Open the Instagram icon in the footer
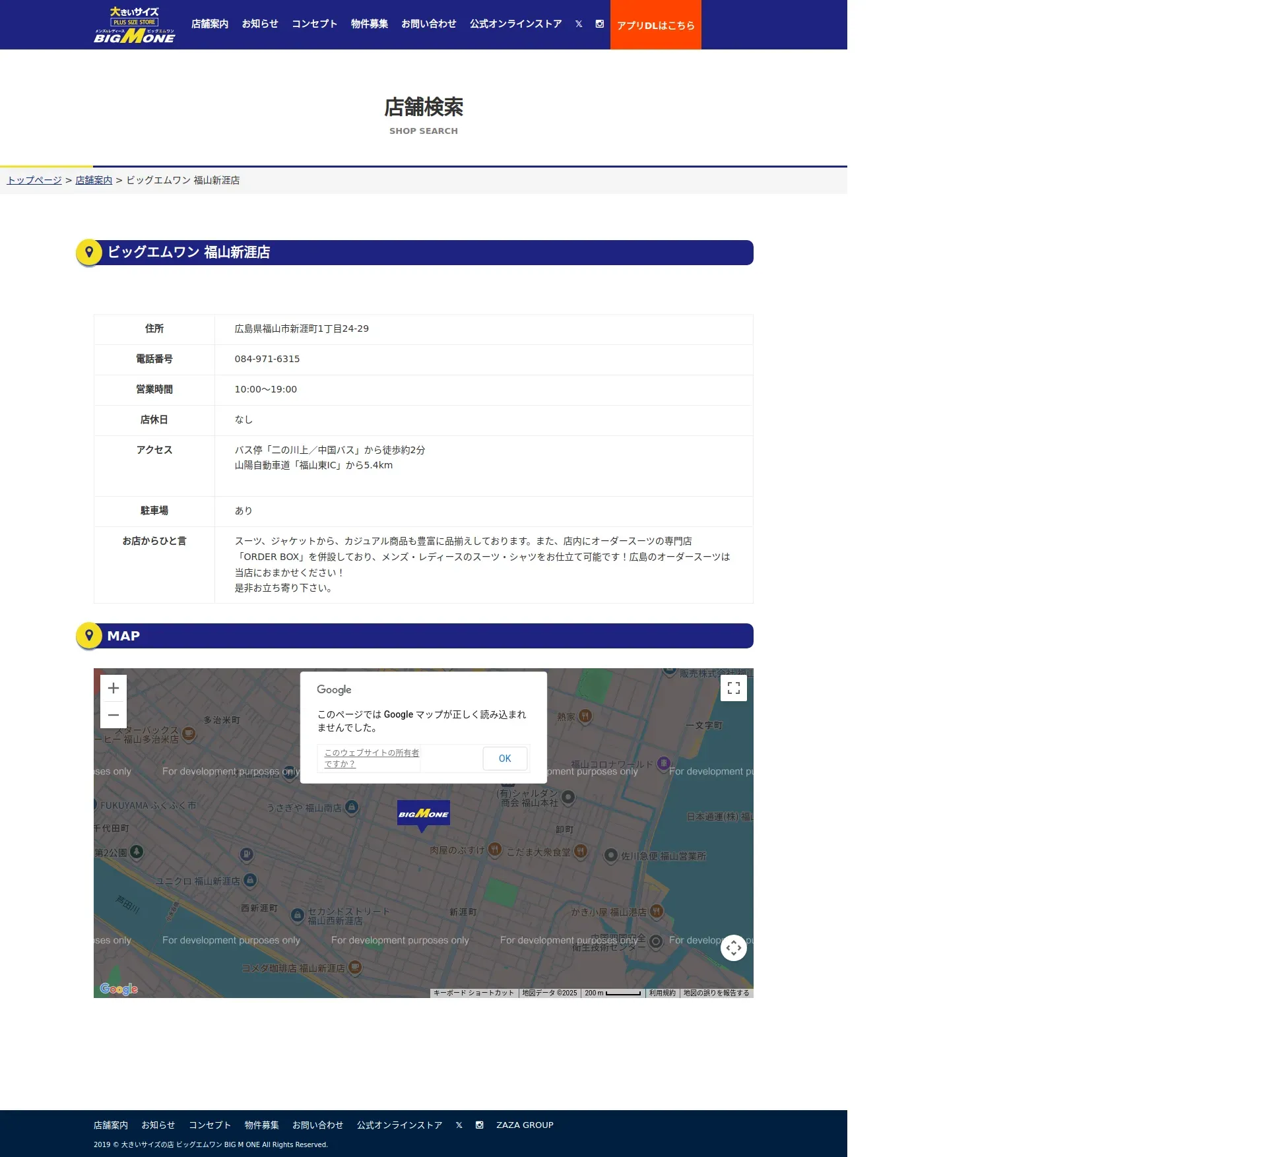 click(480, 1125)
